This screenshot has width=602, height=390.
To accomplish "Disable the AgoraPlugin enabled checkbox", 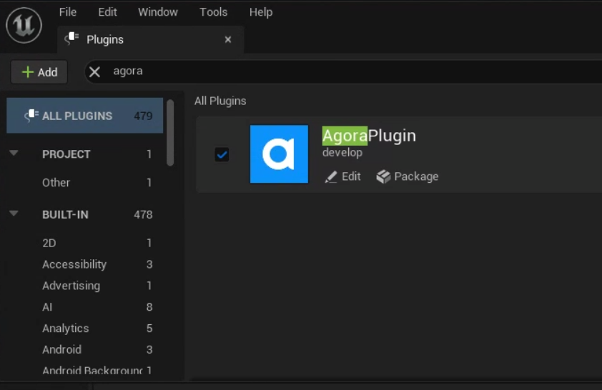I will 222,154.
